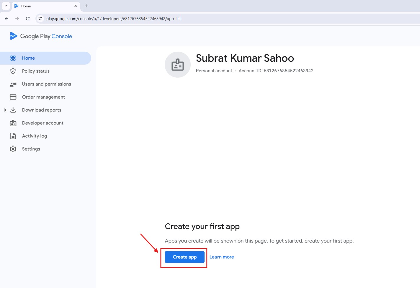Click the browser back arrow
The image size is (420, 288).
pyautogui.click(x=6, y=19)
